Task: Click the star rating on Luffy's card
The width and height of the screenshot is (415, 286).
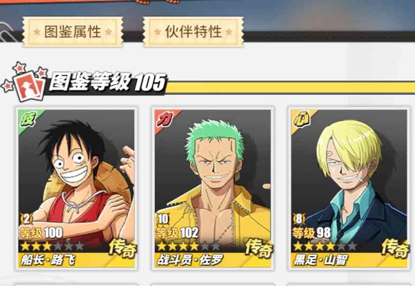Action: point(53,246)
